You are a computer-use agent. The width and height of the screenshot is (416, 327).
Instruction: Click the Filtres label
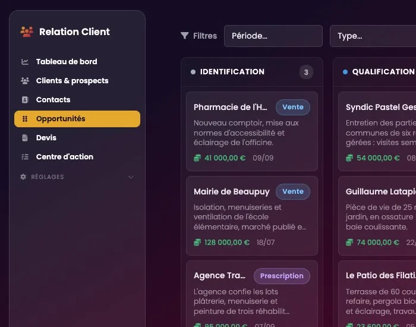click(x=205, y=36)
